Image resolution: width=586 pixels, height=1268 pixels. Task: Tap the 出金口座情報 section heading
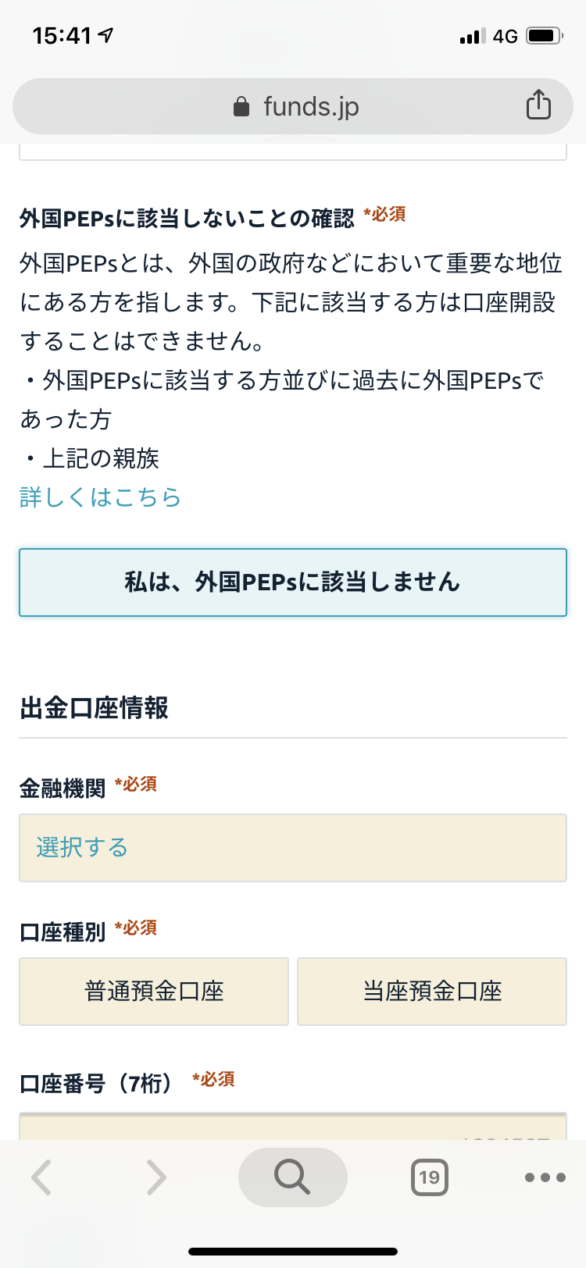tap(94, 708)
